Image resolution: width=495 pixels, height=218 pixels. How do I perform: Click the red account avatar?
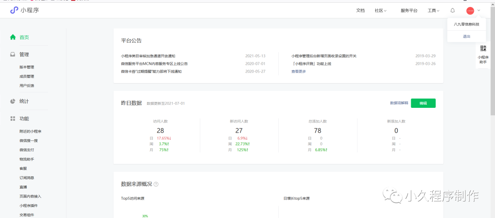470,11
